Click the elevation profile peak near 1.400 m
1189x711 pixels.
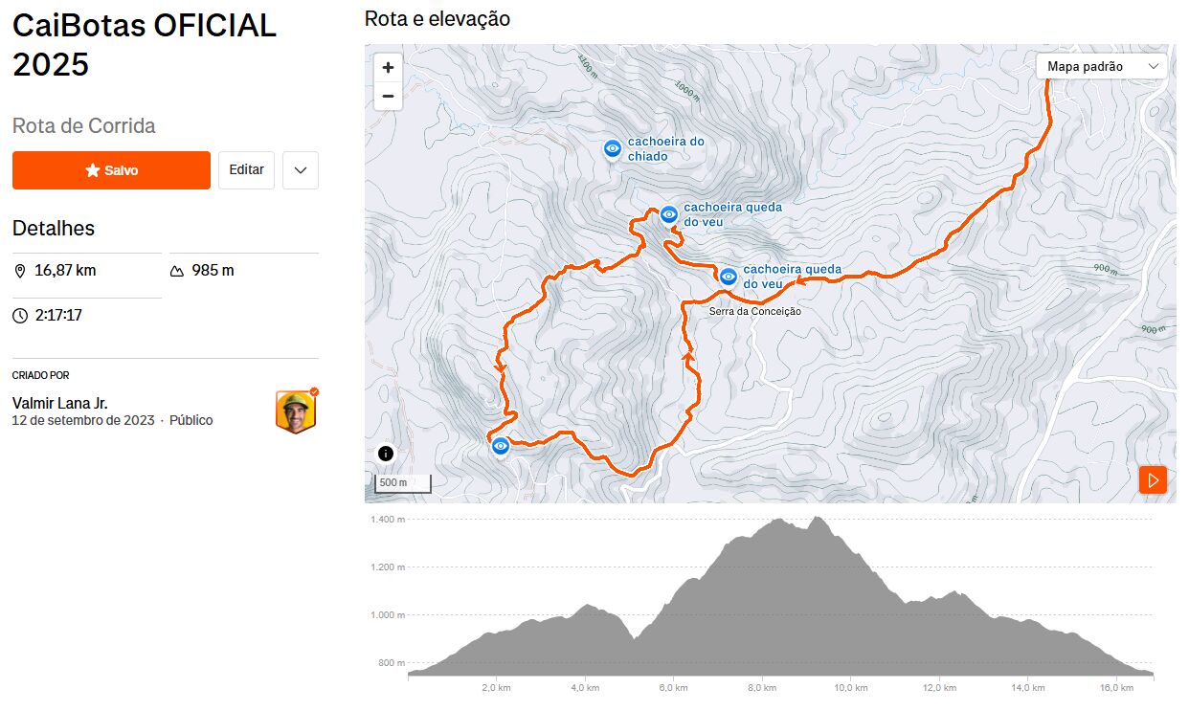[x=817, y=521]
